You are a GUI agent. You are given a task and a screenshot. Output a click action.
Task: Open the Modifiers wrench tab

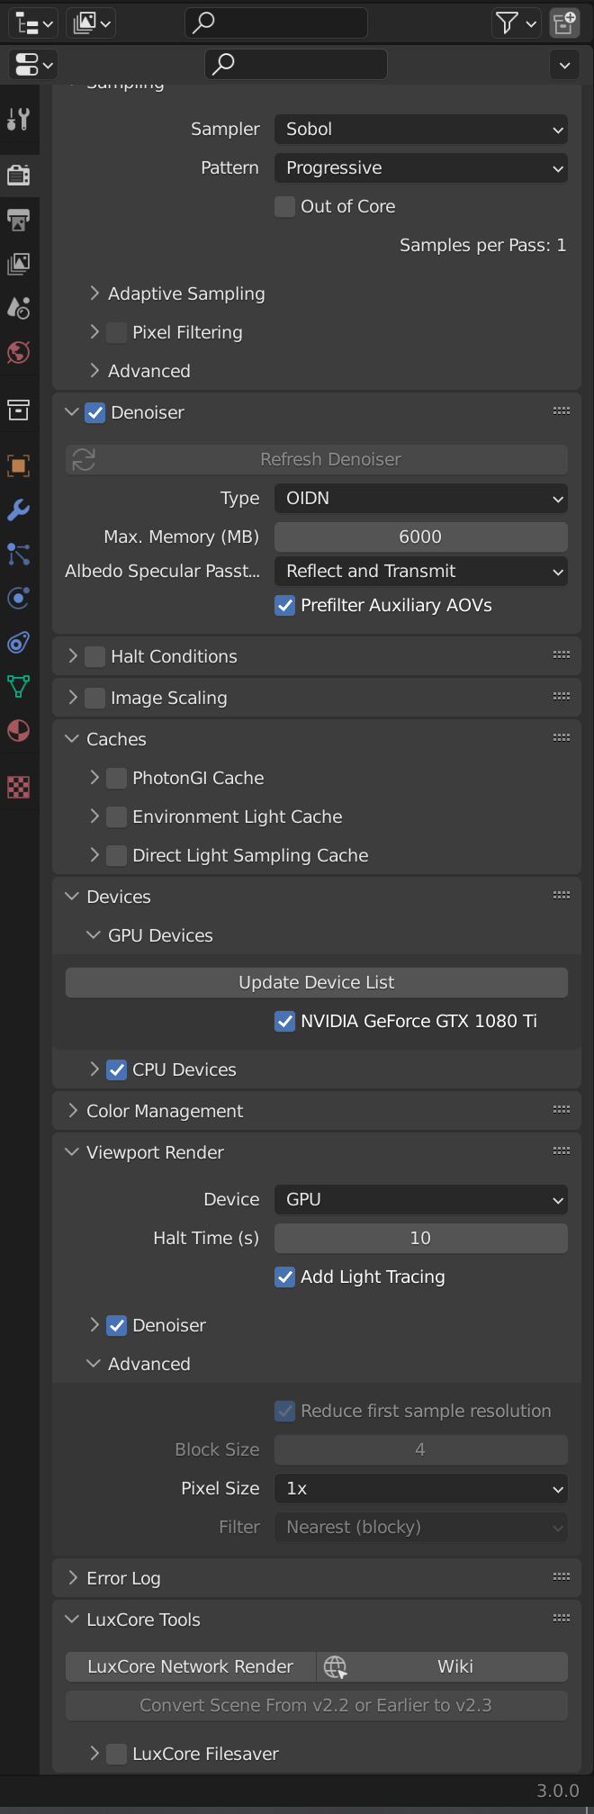[x=18, y=510]
